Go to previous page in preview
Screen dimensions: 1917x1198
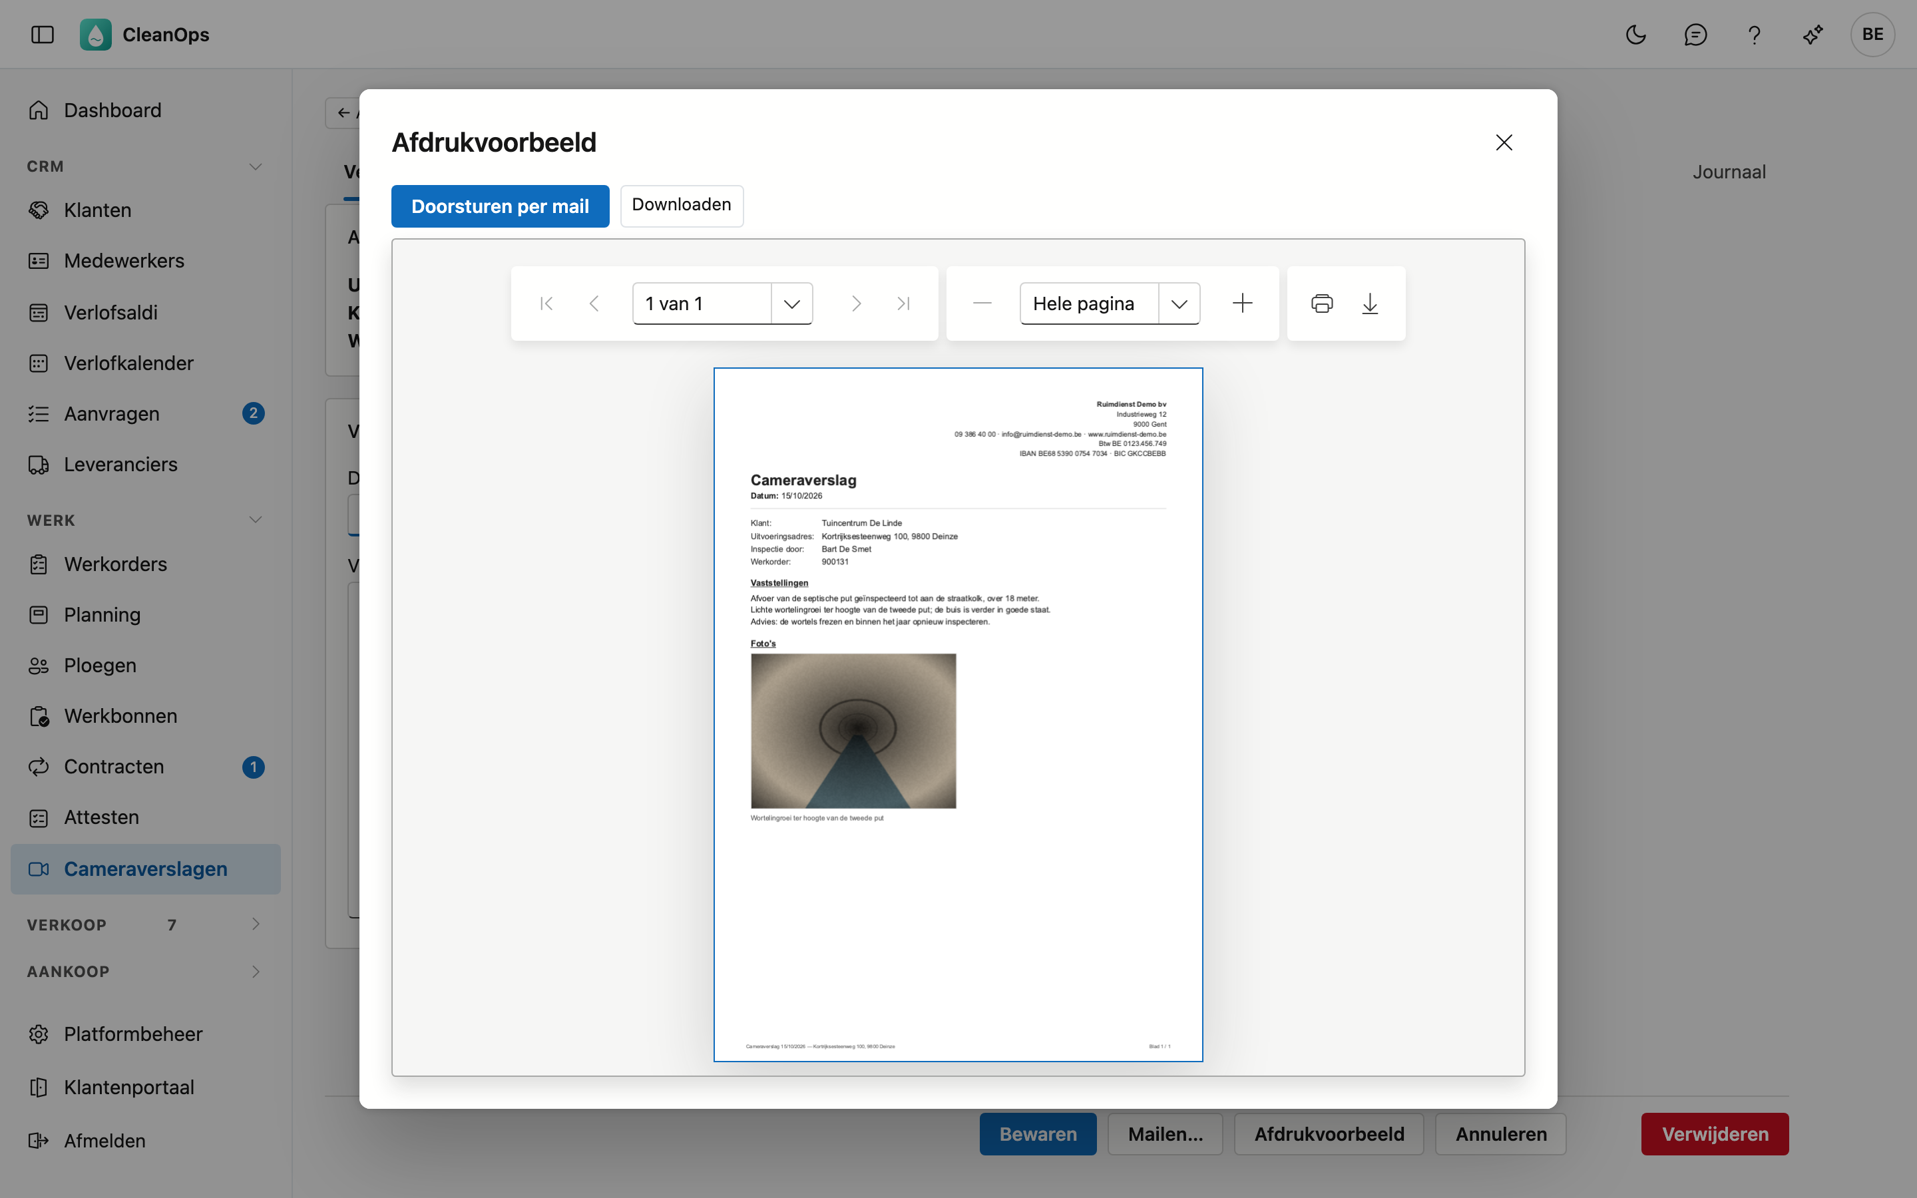click(x=594, y=303)
